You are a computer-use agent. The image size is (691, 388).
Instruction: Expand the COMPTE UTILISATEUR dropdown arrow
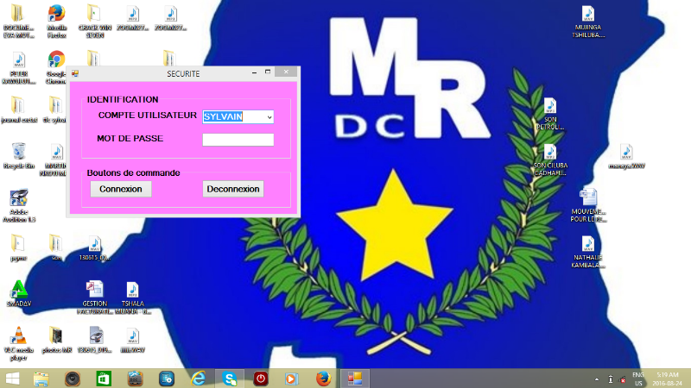269,116
